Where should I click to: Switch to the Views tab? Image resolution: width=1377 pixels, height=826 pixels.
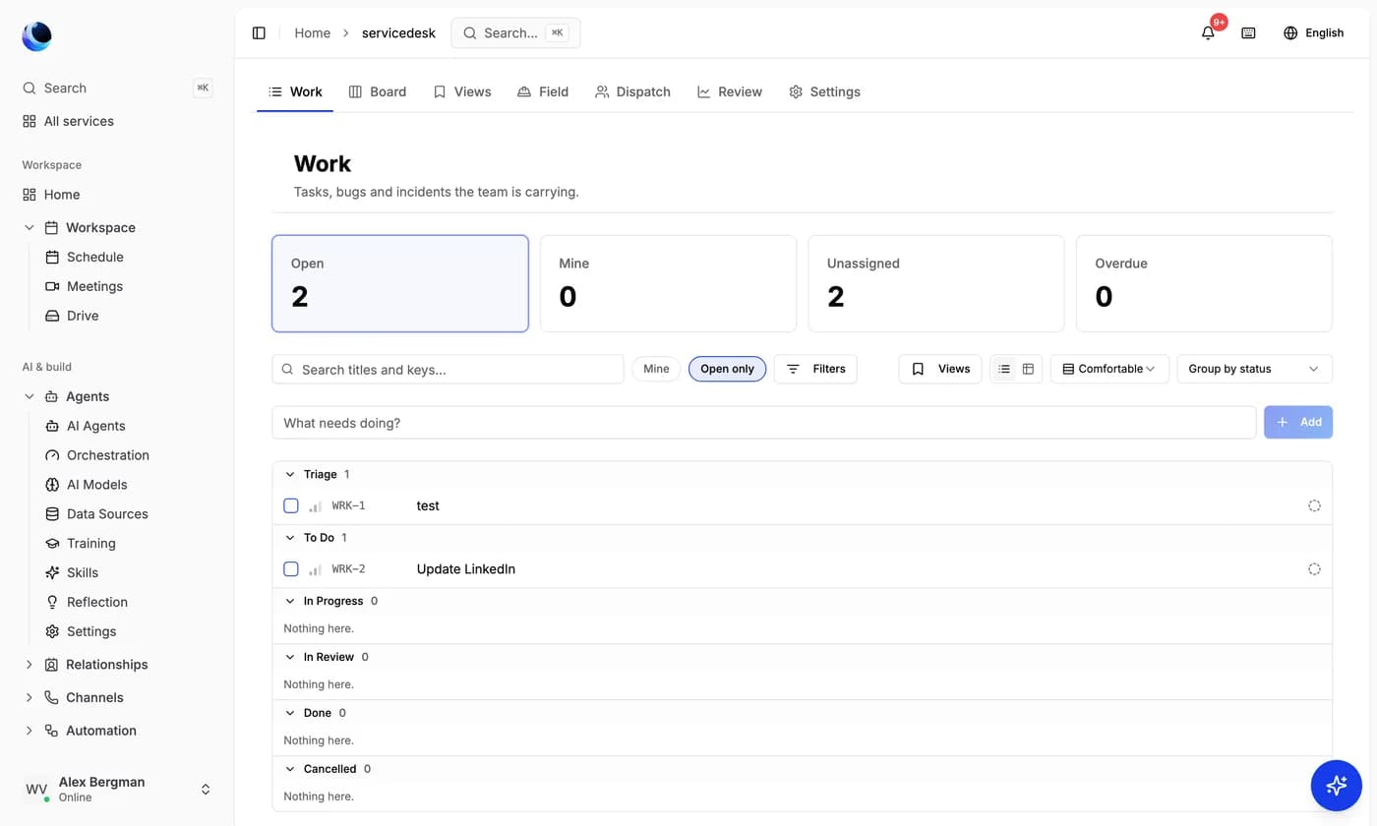pyautogui.click(x=462, y=91)
